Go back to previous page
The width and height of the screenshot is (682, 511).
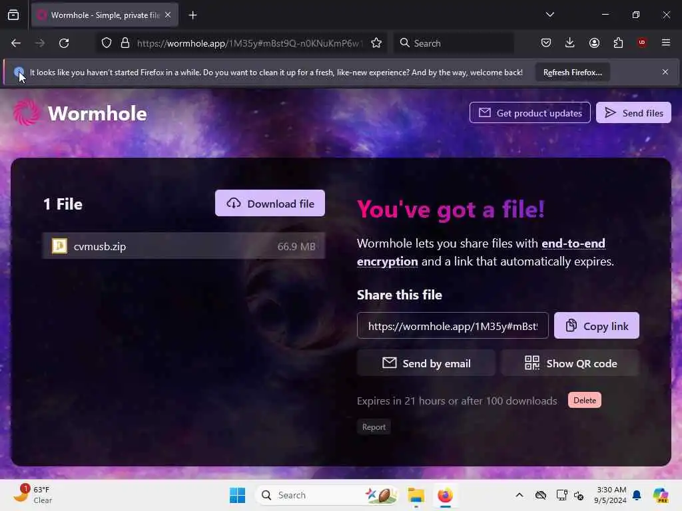click(16, 43)
